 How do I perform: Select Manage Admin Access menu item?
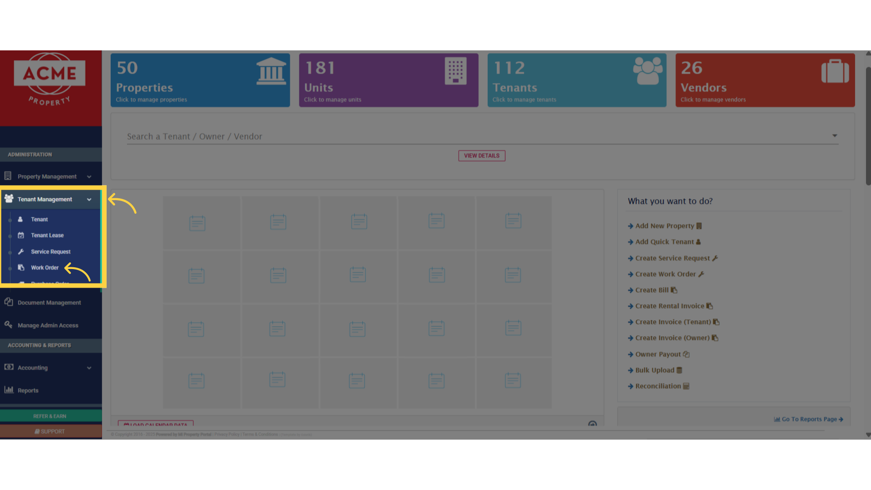click(x=48, y=325)
